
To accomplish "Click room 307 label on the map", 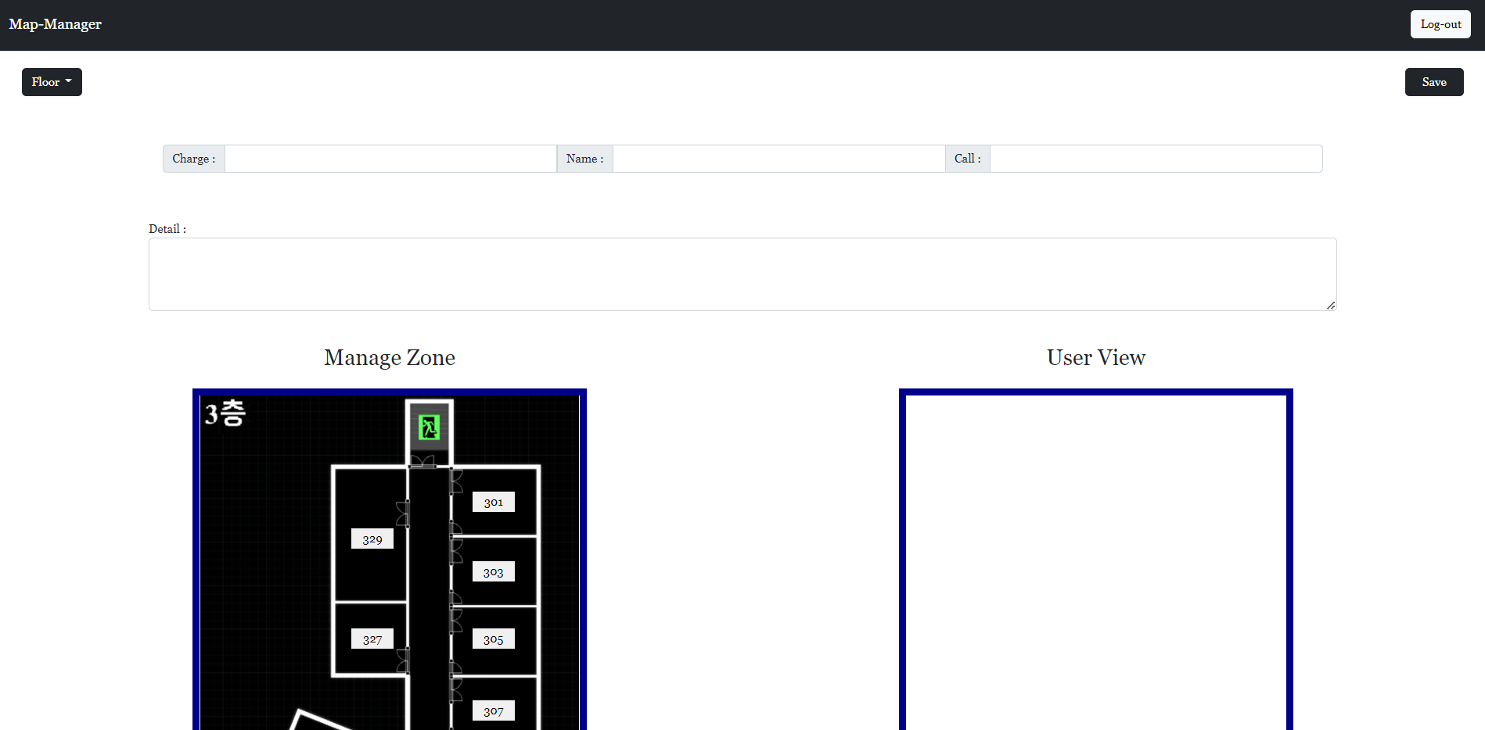I will 493,710.
